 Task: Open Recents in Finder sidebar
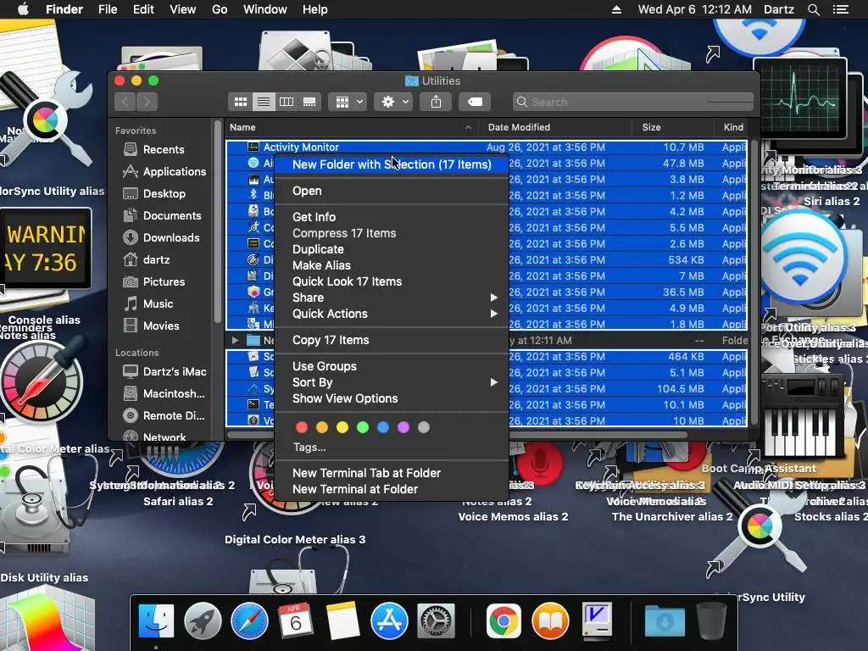click(x=164, y=149)
